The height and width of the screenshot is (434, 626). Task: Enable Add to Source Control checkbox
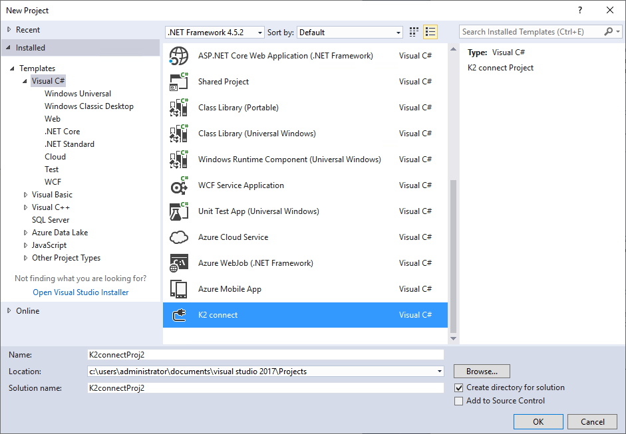[x=459, y=401]
